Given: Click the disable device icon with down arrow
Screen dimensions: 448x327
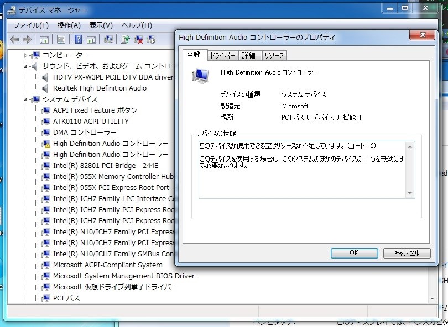Looking at the screenshot, I should point(151,39).
